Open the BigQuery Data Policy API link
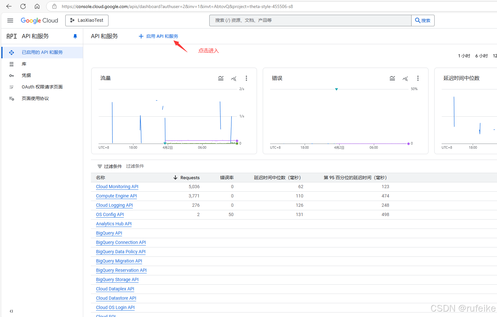 click(x=121, y=252)
